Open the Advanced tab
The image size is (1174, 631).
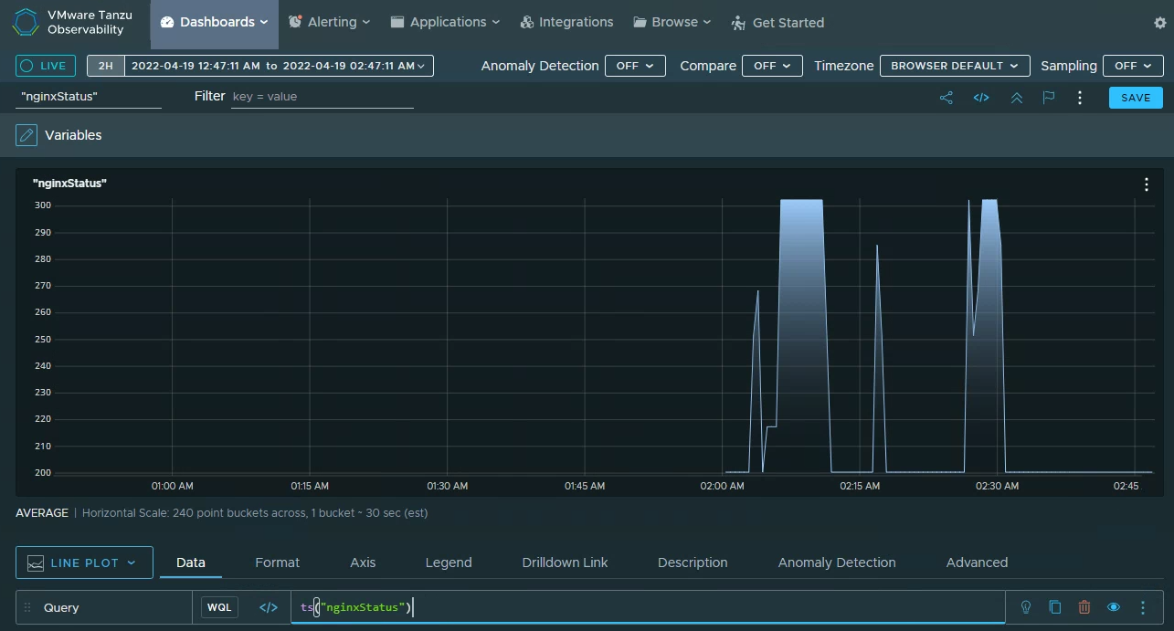click(977, 563)
